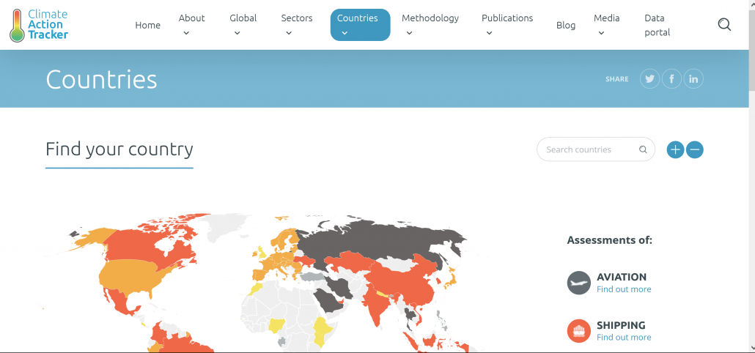Click the Countries page heading
The width and height of the screenshot is (755, 353).
101,79
